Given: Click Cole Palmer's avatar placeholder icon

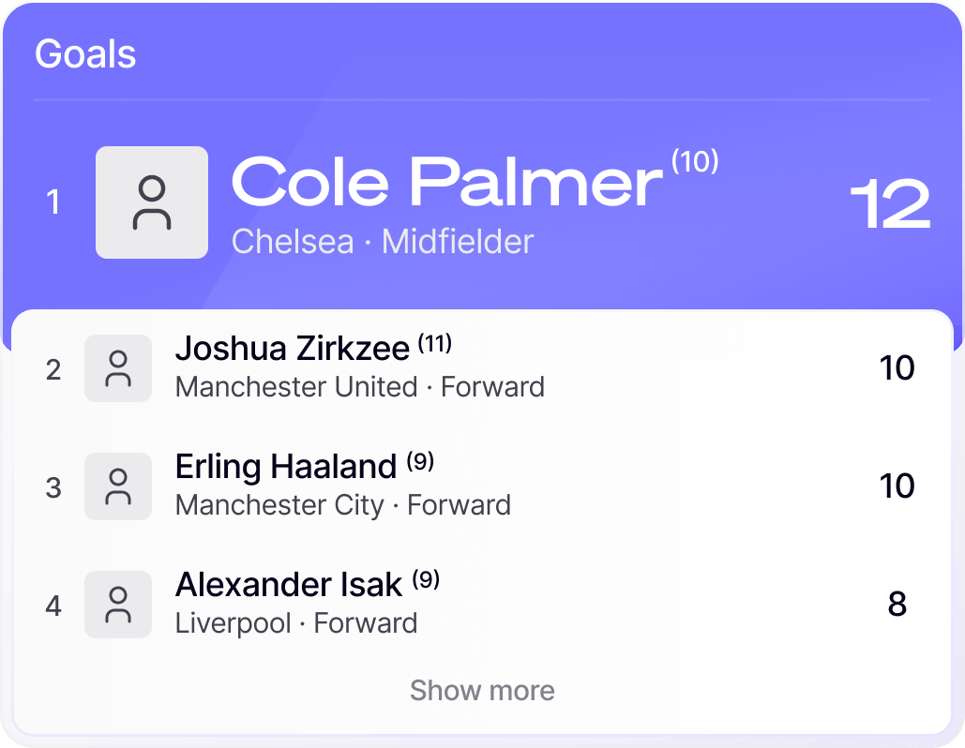Looking at the screenshot, I should [152, 202].
